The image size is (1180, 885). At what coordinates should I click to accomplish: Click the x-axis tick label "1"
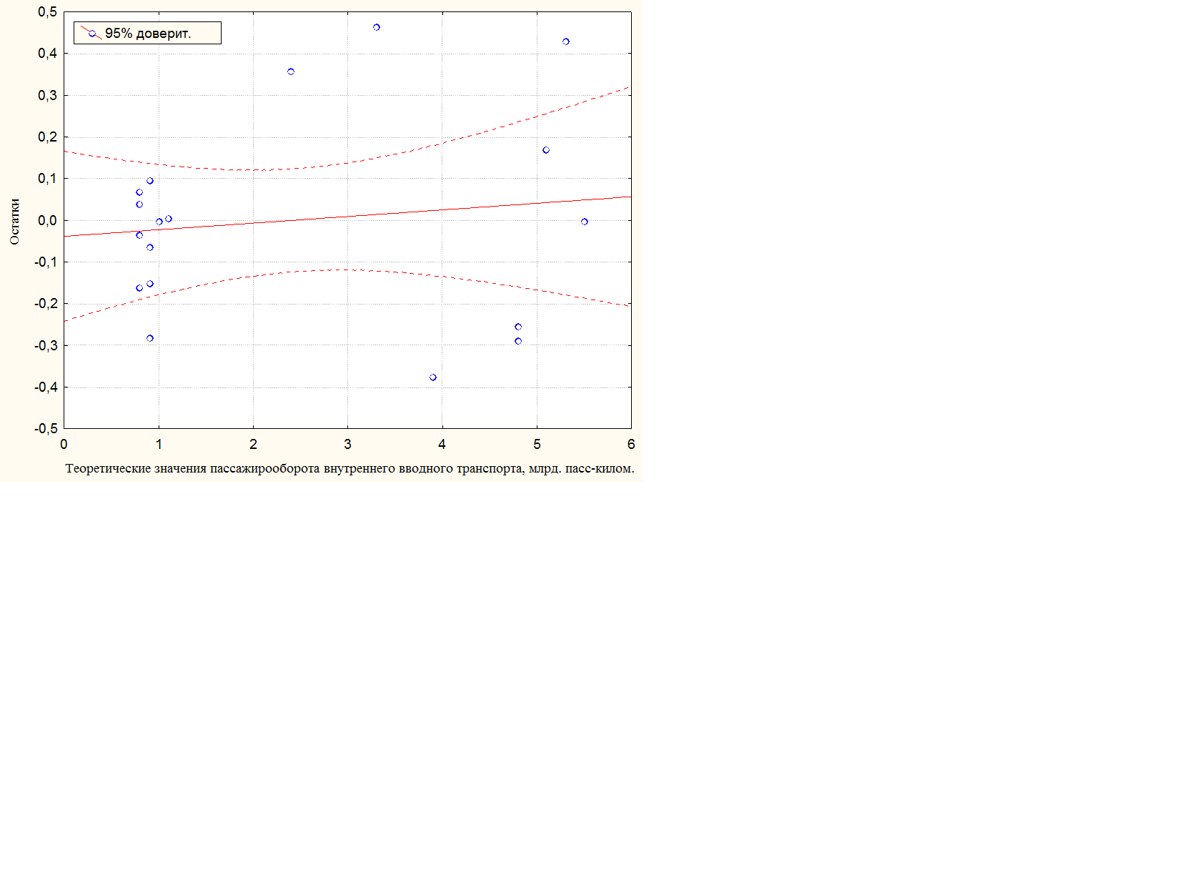tap(159, 445)
